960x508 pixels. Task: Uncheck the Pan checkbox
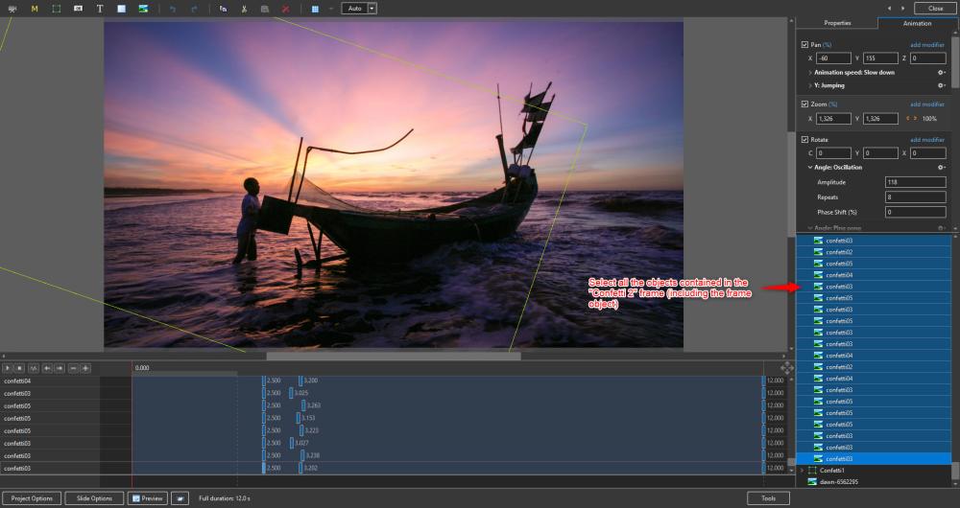804,45
